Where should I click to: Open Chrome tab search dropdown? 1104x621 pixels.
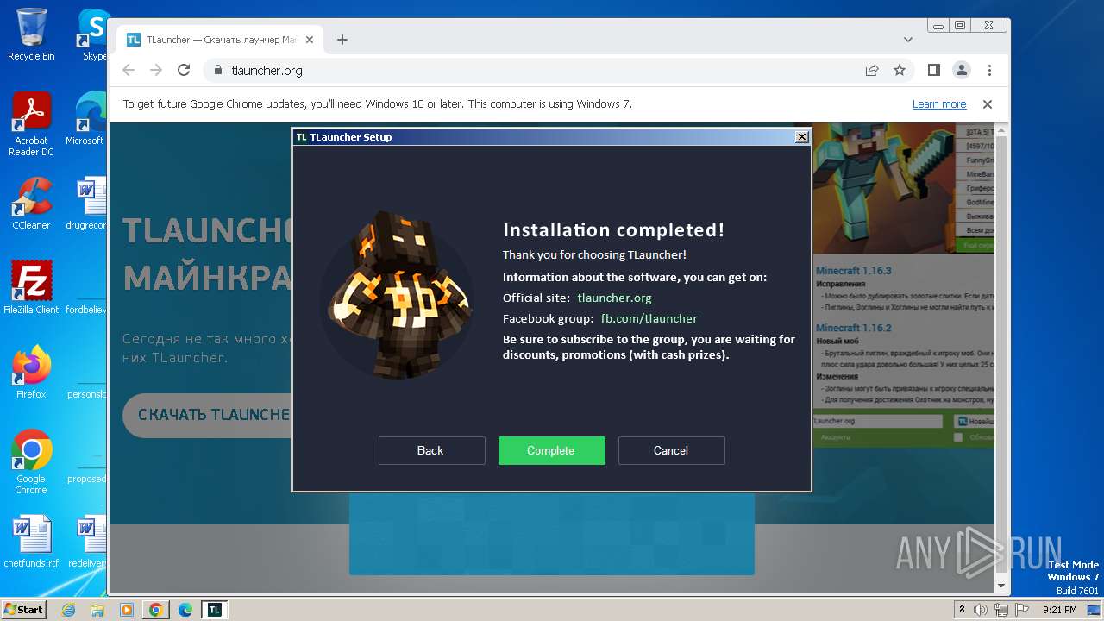(908, 40)
